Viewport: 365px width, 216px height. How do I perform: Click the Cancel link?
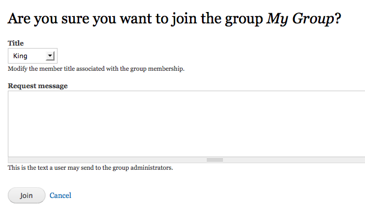(61, 195)
